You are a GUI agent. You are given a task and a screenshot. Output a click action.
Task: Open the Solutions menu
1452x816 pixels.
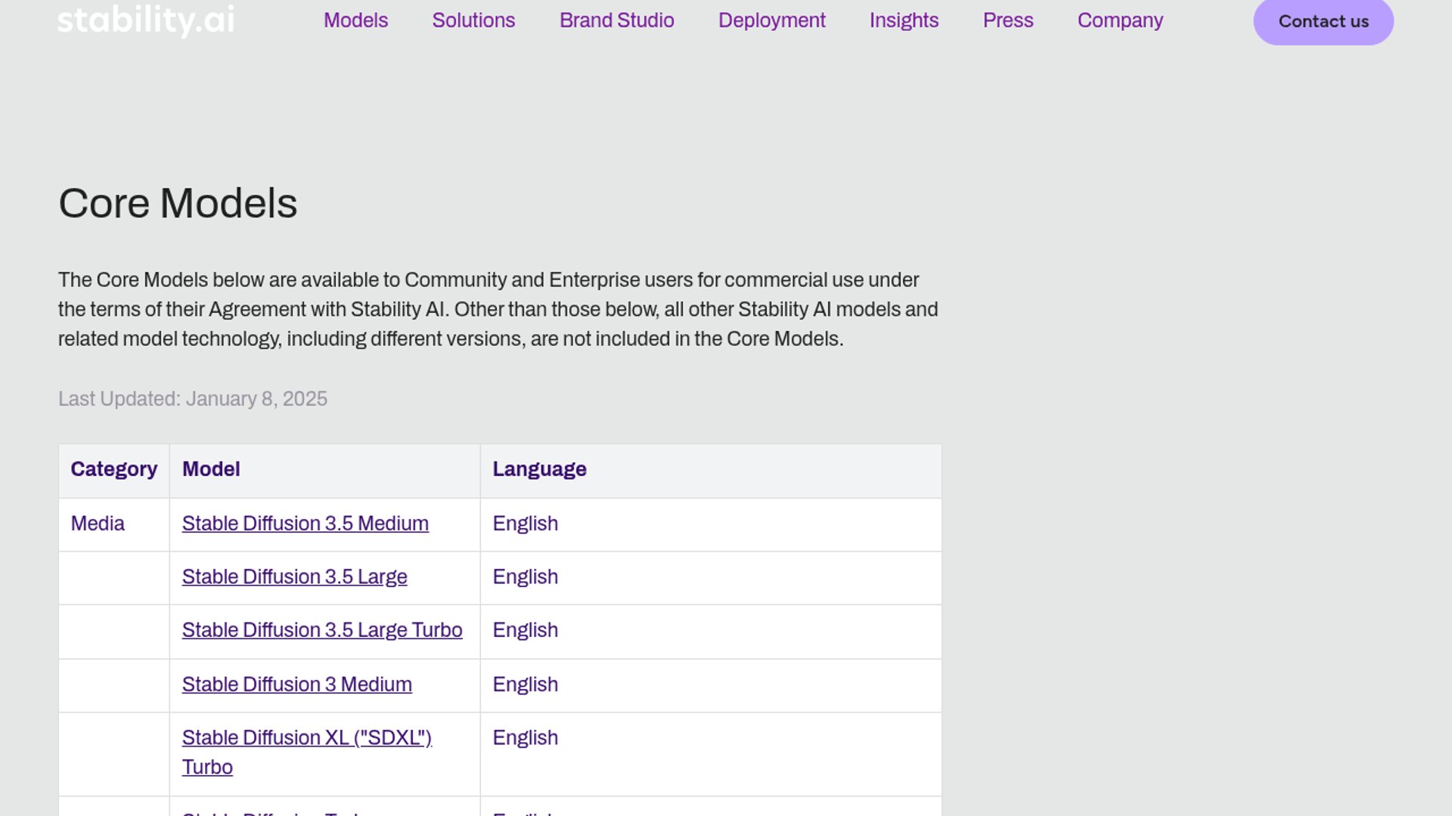pos(473,20)
